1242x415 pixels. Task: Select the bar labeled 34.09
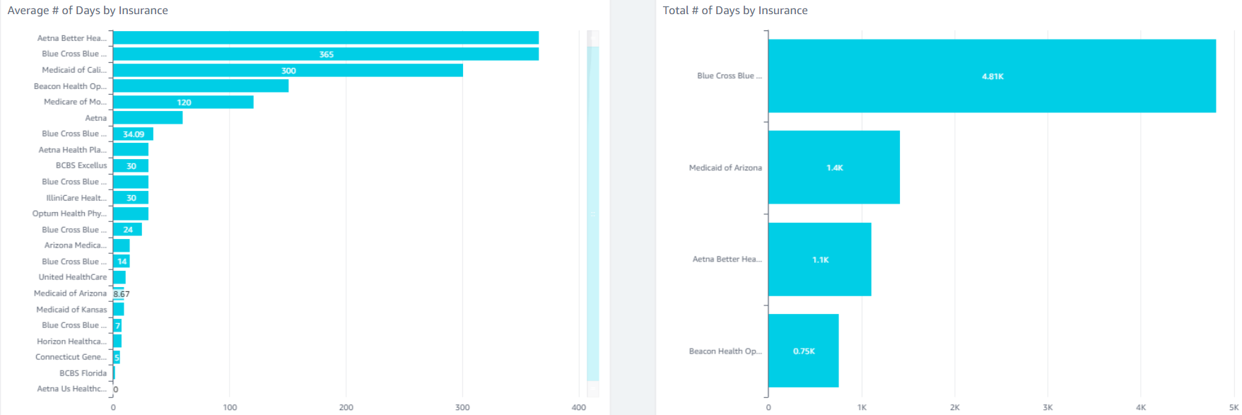point(133,134)
